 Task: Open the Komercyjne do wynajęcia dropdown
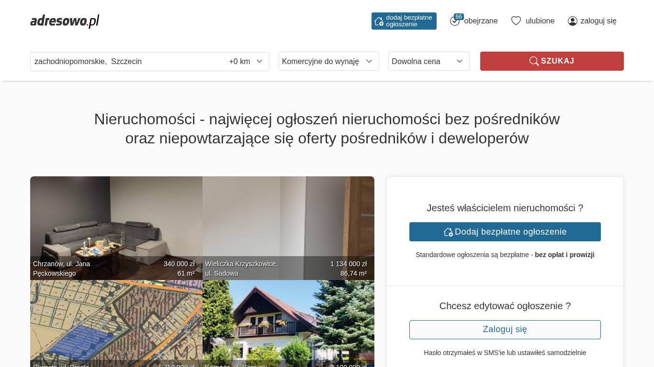(329, 61)
